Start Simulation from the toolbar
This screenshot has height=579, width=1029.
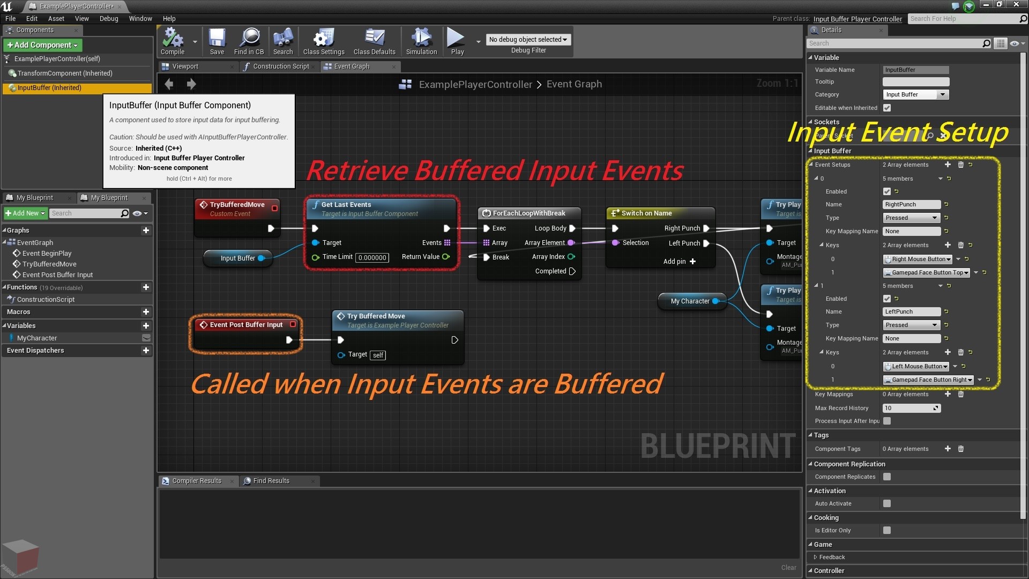pyautogui.click(x=421, y=42)
